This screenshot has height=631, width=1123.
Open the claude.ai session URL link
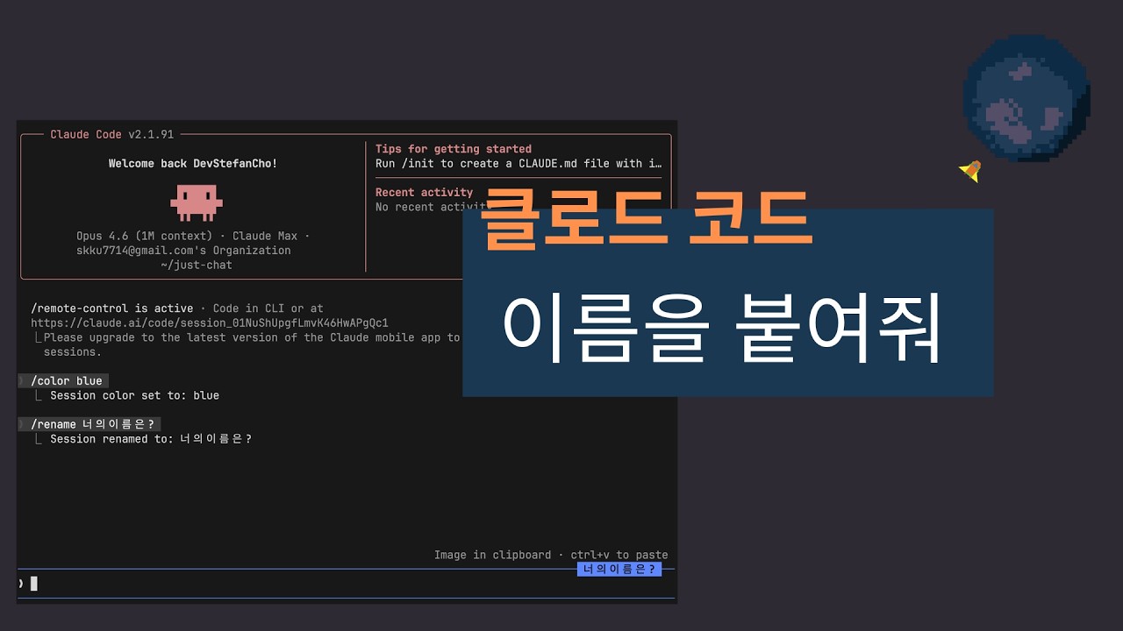click(210, 323)
